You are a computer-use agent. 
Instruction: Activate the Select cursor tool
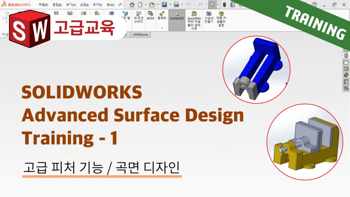[x=212, y=4]
